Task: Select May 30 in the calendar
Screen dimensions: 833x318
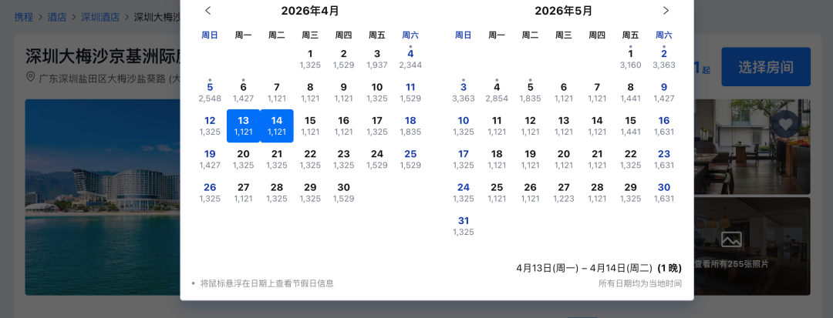Action: (x=664, y=192)
